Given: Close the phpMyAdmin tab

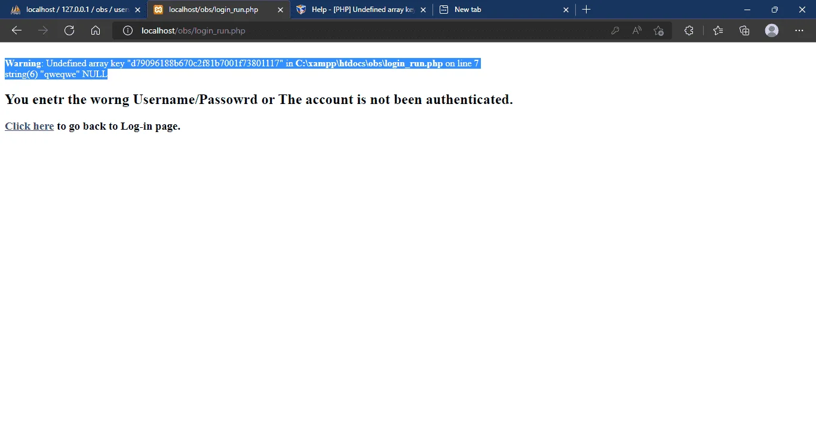Looking at the screenshot, I should click(x=137, y=10).
